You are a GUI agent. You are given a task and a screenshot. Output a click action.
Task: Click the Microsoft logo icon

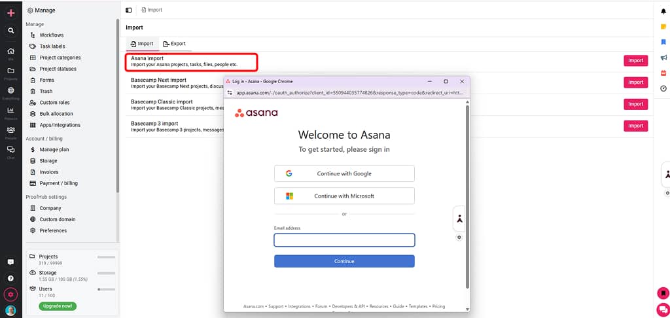(289, 196)
